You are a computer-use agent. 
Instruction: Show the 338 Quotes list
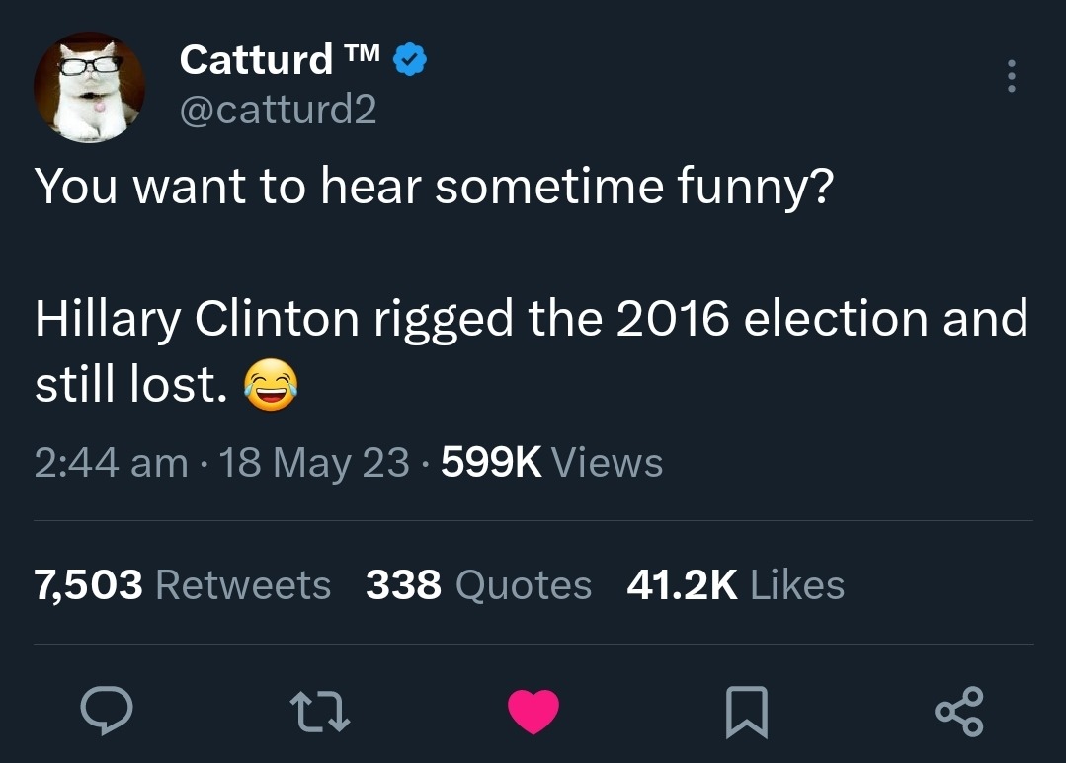(478, 585)
